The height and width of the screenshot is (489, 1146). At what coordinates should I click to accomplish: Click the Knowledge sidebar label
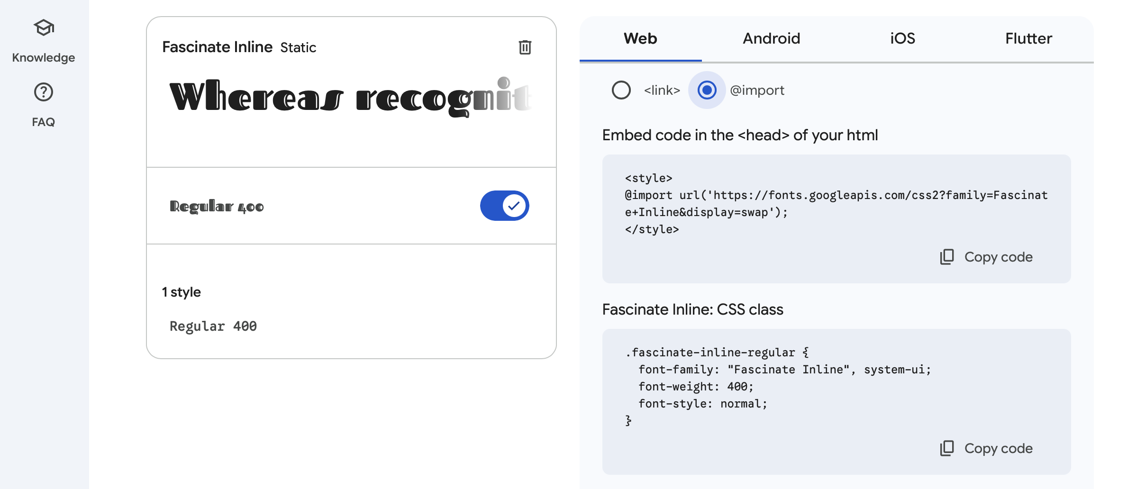pyautogui.click(x=44, y=58)
